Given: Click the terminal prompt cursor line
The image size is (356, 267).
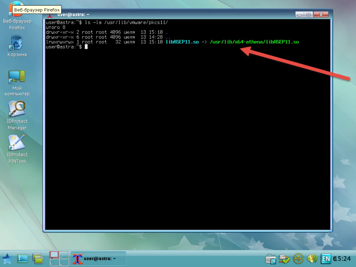Looking at the screenshot, I should (67, 47).
